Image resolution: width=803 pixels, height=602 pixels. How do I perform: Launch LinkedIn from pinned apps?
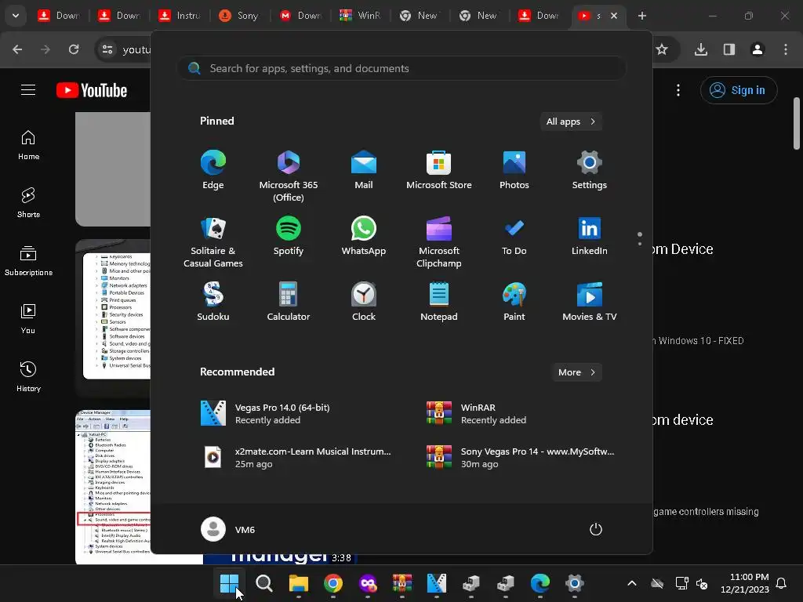coord(590,236)
